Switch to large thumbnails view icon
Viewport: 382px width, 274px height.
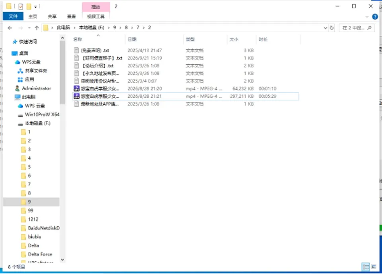point(374,267)
